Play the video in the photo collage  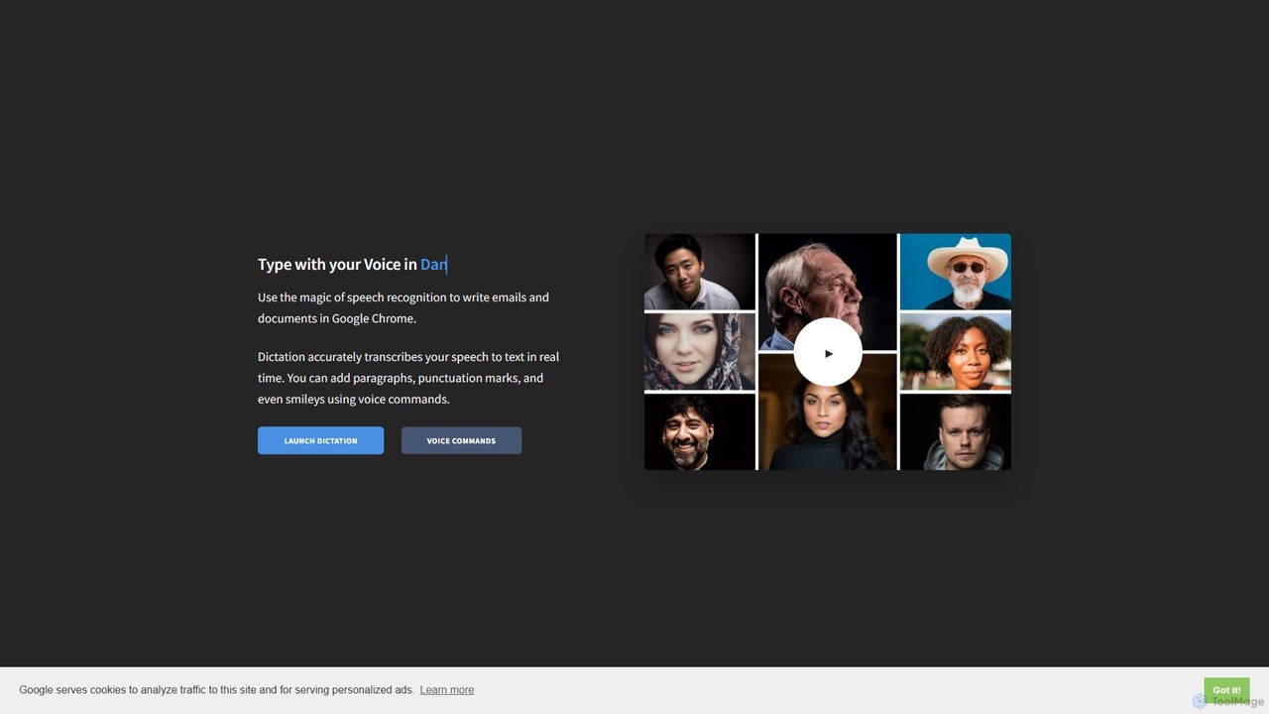[x=828, y=352]
